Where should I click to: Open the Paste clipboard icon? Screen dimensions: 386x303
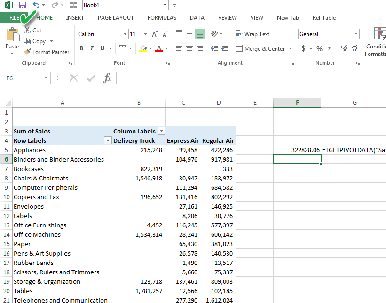point(12,34)
